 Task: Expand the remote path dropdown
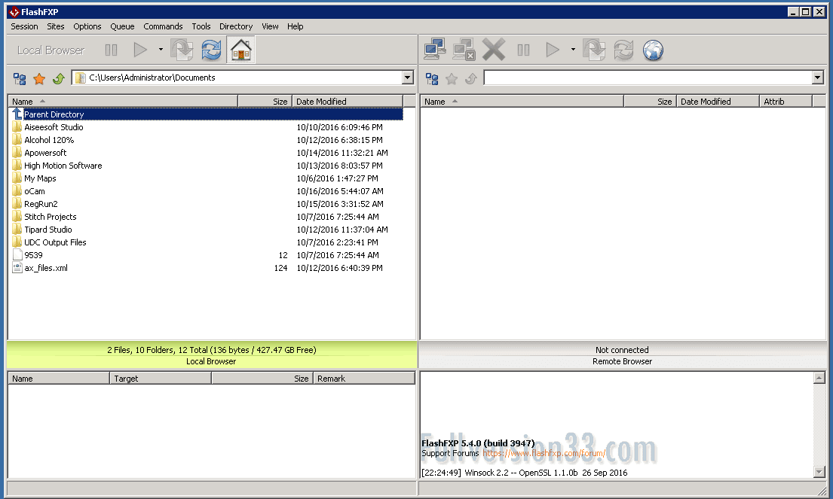click(818, 78)
